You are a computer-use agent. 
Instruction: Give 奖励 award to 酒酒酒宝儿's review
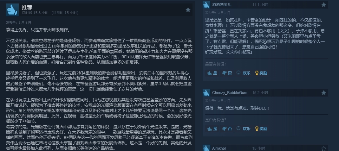click(x=261, y=73)
